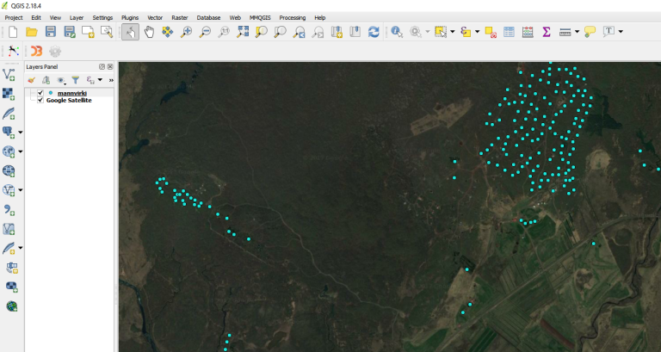The image size is (661, 352).
Task: Click the Zoom In magnifier tool
Action: pos(186,32)
